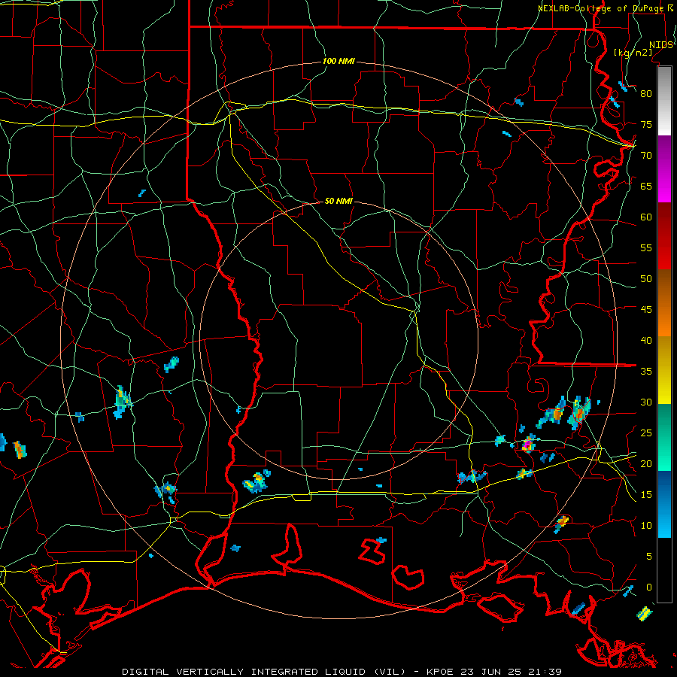This screenshot has height=677, width=677.
Task: Click the 60 value on color scale
Action: 646,217
